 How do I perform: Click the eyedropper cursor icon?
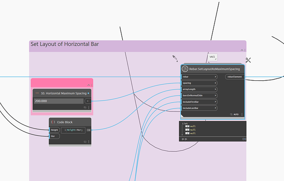coord(175,59)
